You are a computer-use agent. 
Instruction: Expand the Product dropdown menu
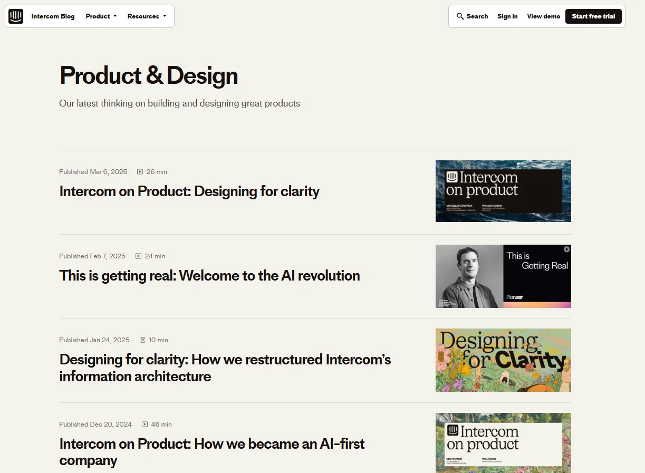pos(101,16)
